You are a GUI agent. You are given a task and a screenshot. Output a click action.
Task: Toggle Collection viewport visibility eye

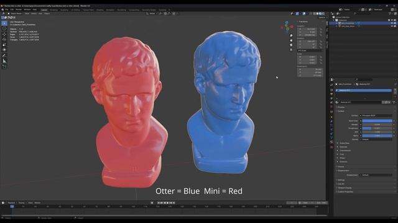[392, 20]
